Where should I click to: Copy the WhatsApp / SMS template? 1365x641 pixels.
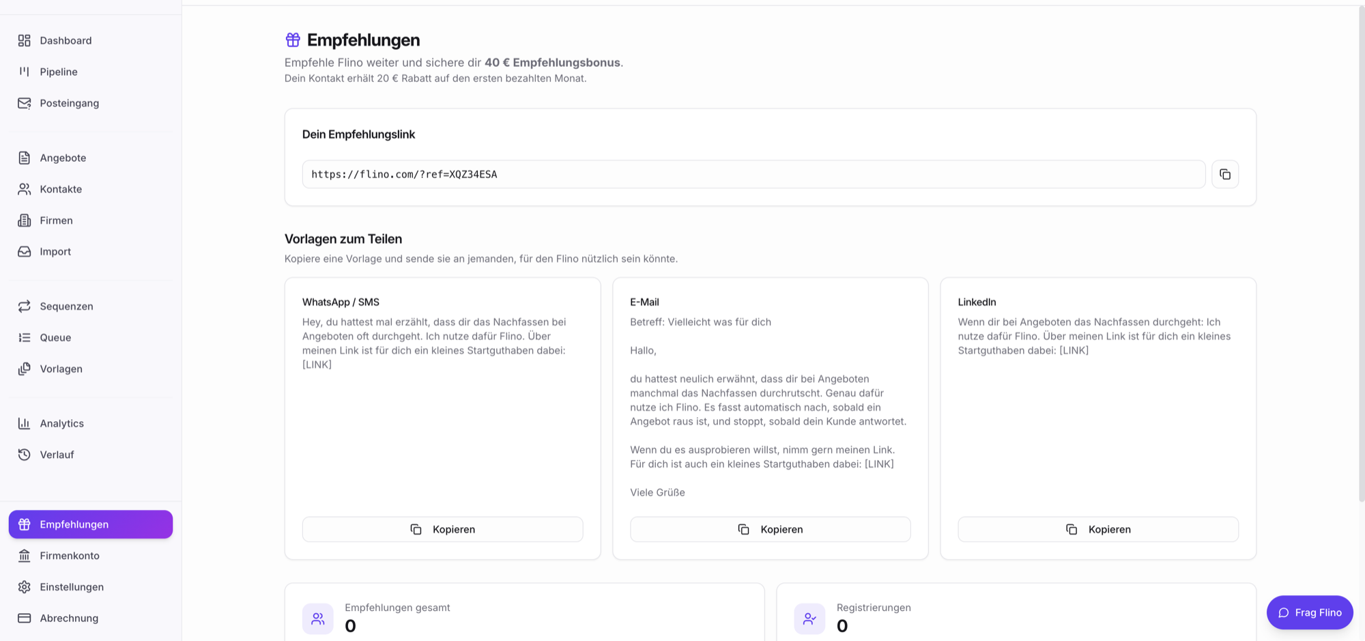tap(442, 529)
